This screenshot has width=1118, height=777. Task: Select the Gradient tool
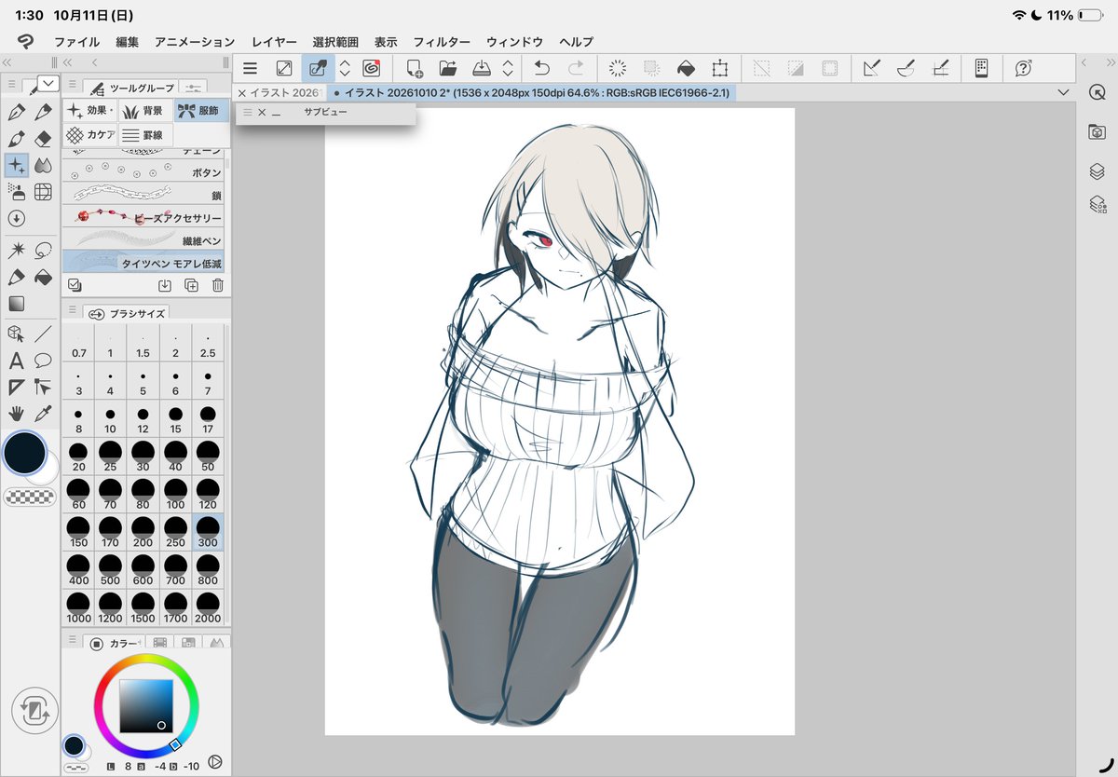coord(16,304)
